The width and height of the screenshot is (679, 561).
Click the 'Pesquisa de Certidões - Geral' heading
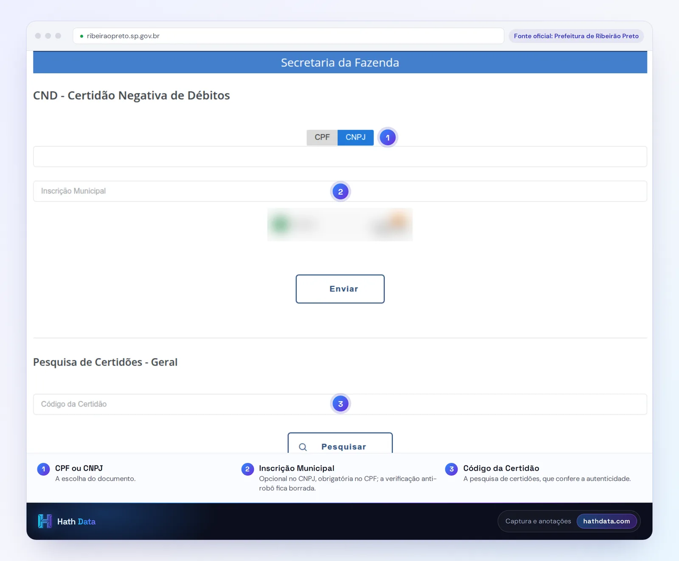point(105,362)
